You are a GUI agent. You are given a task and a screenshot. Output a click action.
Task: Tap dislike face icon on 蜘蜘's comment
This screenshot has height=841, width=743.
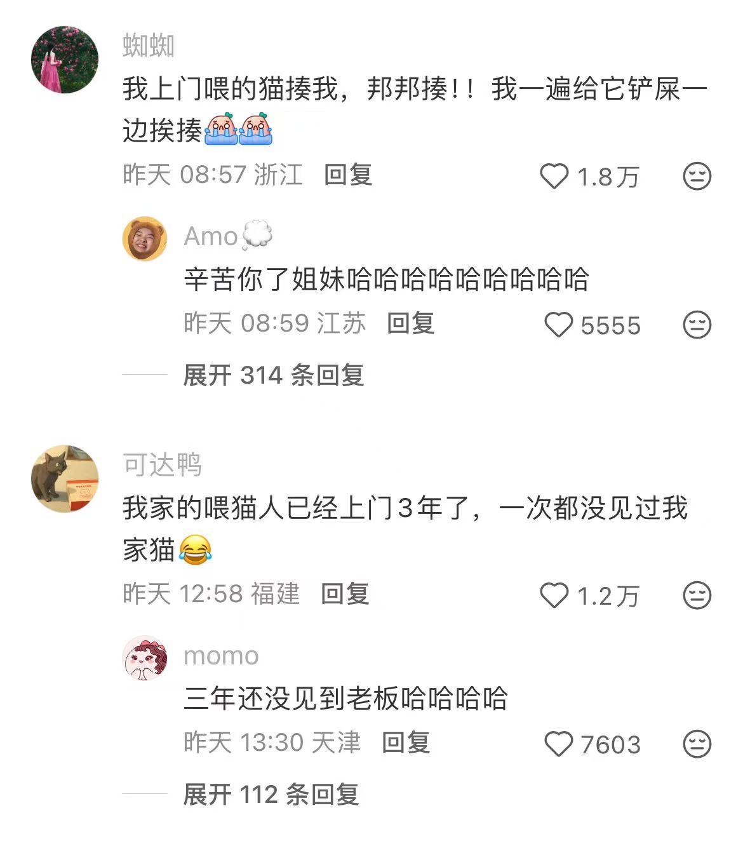click(x=697, y=176)
